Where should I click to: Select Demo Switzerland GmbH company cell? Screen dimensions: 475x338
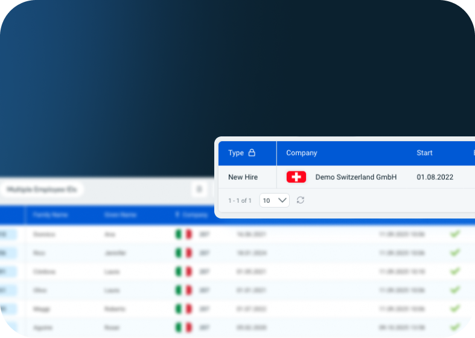355,177
